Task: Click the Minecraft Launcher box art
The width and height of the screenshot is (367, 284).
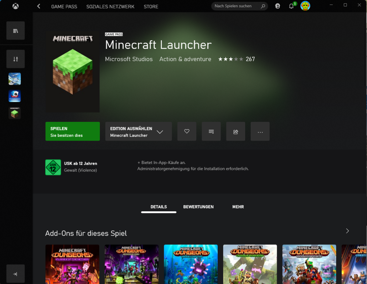Action: click(73, 72)
